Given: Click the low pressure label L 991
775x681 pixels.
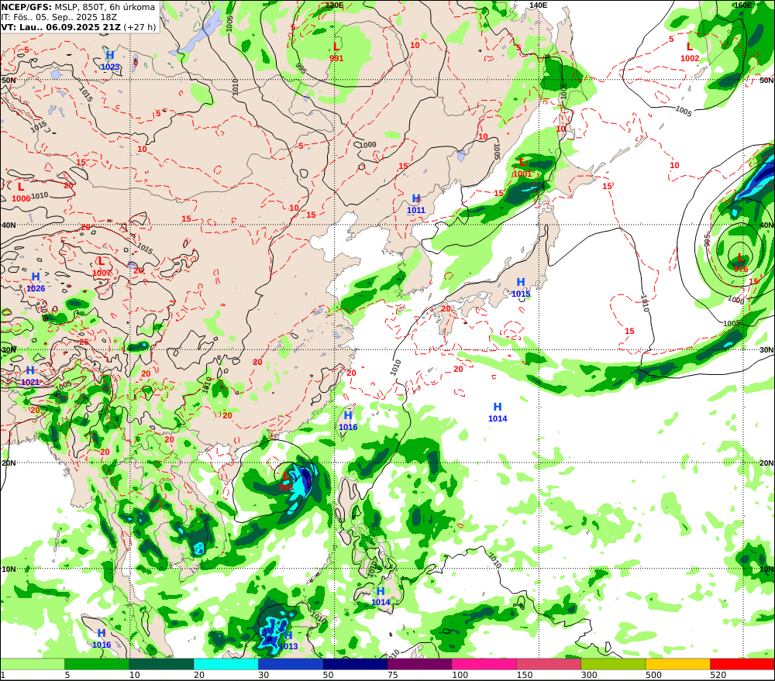Looking at the screenshot, I should pyautogui.click(x=336, y=52).
